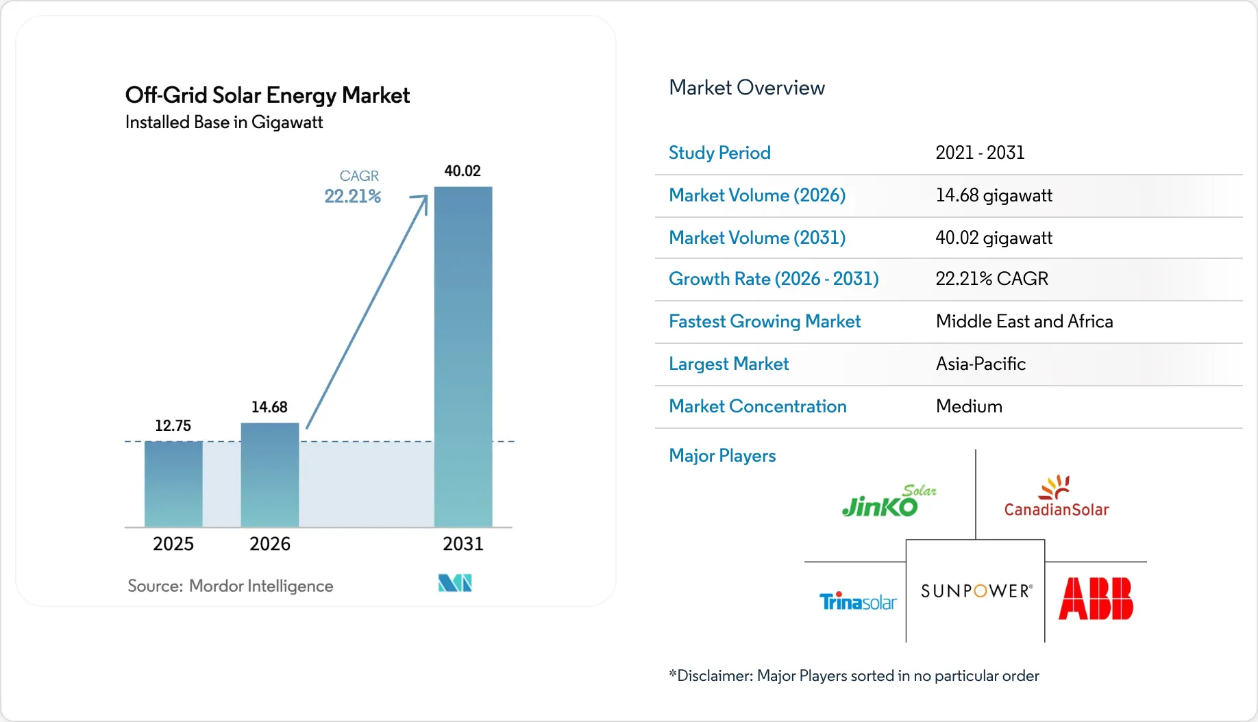Viewport: 1258px width, 722px height.
Task: Click the Medium concentration value
Action: click(969, 406)
